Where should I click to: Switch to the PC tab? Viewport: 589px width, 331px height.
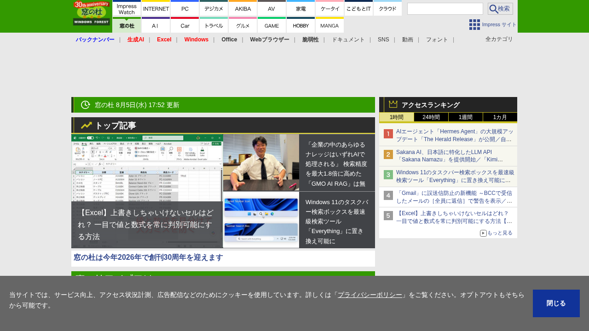pos(185,8)
